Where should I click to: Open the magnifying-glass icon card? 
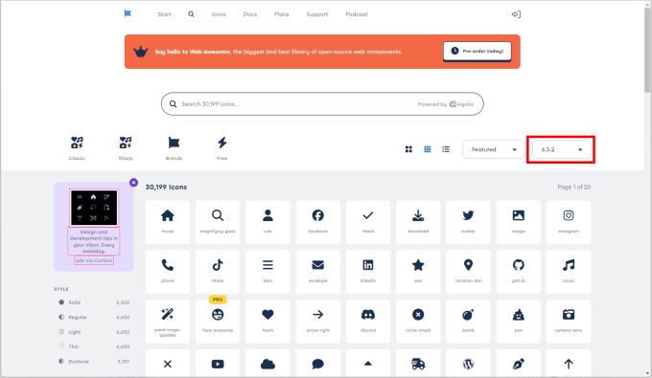click(x=218, y=222)
